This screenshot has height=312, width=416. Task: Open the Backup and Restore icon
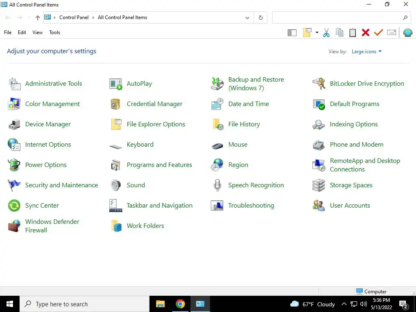click(x=217, y=84)
